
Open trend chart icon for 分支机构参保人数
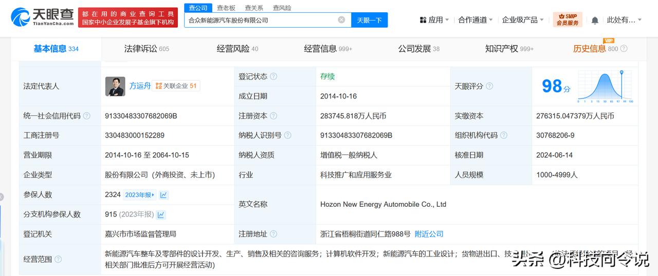click(161, 214)
